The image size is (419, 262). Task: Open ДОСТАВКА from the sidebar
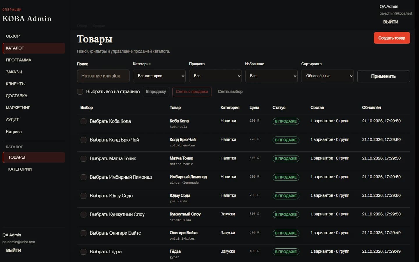point(33,96)
